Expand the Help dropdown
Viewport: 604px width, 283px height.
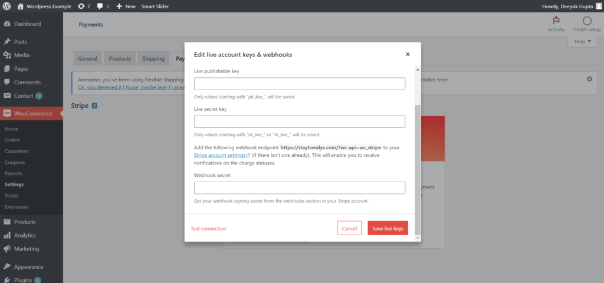[x=582, y=41]
